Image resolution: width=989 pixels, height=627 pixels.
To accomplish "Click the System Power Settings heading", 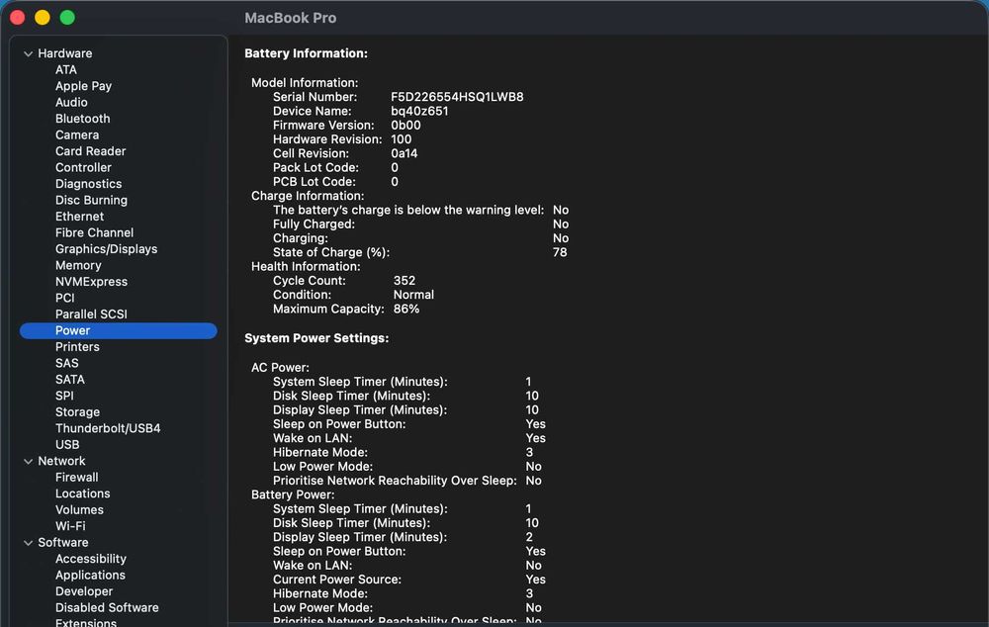I will pos(316,338).
